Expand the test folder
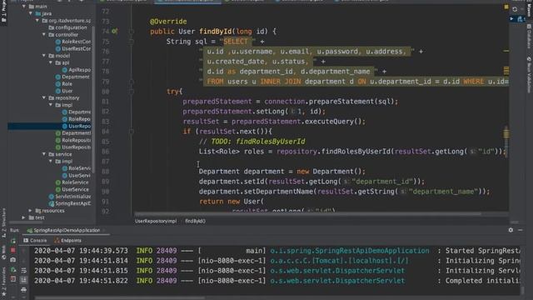This screenshot has height=300, width=533. pyautogui.click(x=23, y=217)
